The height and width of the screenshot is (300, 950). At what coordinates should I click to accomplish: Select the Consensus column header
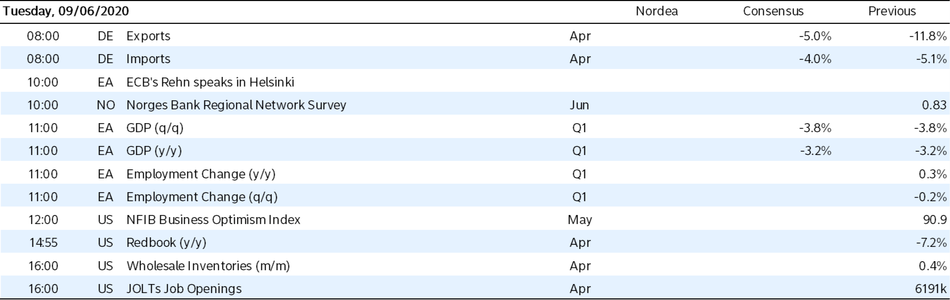tap(773, 11)
